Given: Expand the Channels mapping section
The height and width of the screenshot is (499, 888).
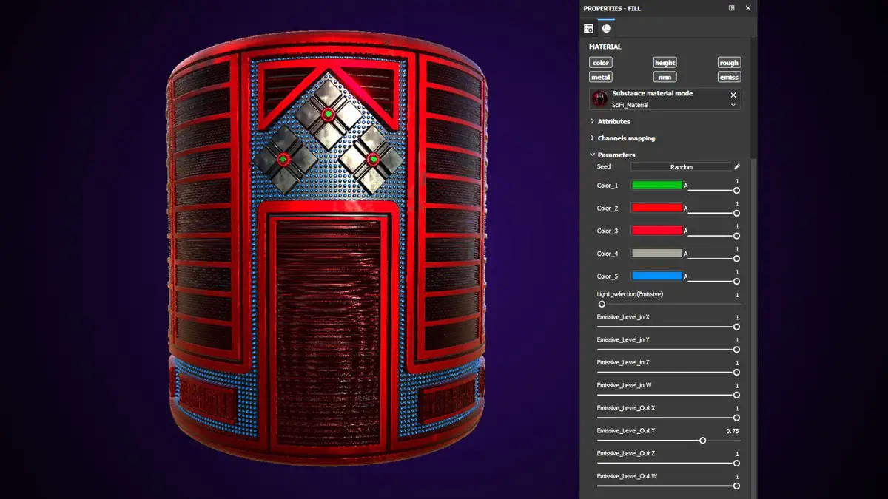Looking at the screenshot, I should 623,138.
